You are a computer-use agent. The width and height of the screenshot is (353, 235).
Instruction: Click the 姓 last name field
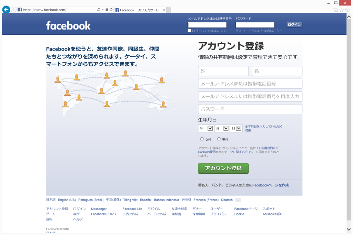tap(223, 71)
